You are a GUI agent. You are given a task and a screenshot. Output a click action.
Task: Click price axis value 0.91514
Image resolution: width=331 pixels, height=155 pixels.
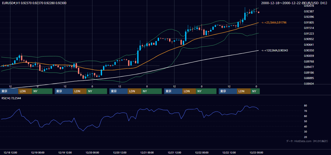[x=309, y=28]
